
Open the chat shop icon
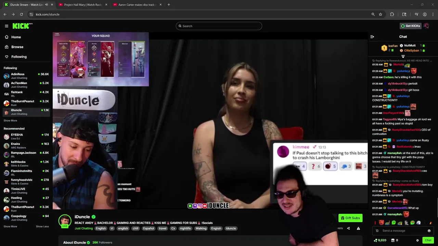(x=393, y=240)
